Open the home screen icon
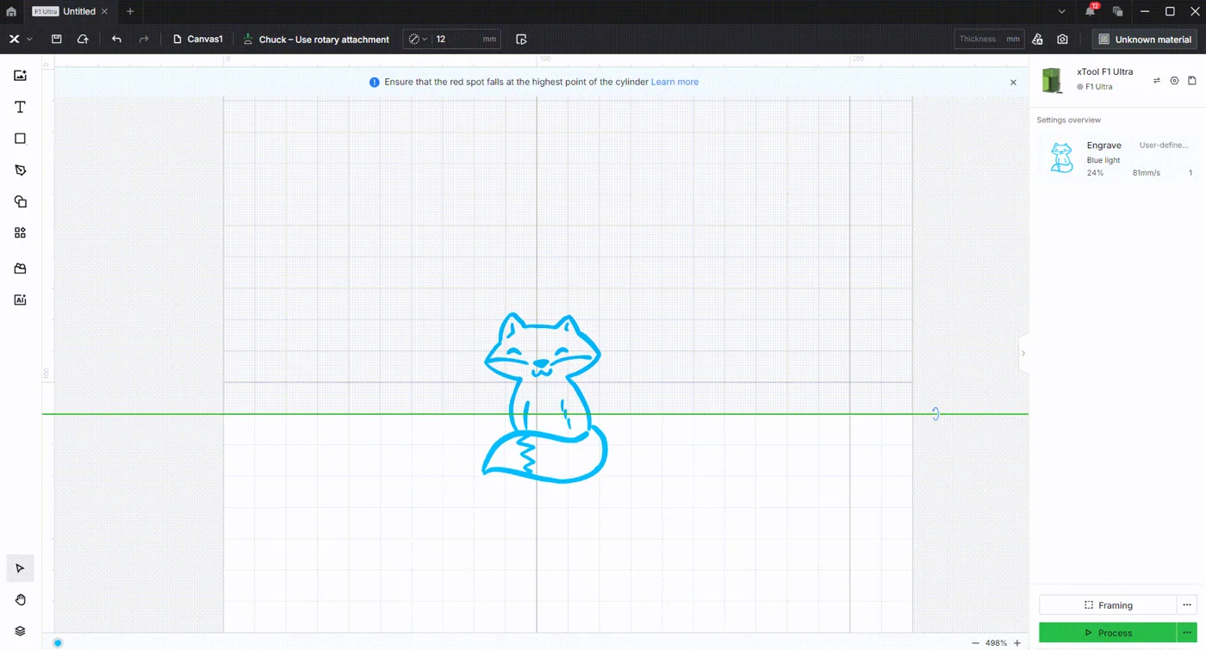This screenshot has width=1206, height=650. pos(11,11)
